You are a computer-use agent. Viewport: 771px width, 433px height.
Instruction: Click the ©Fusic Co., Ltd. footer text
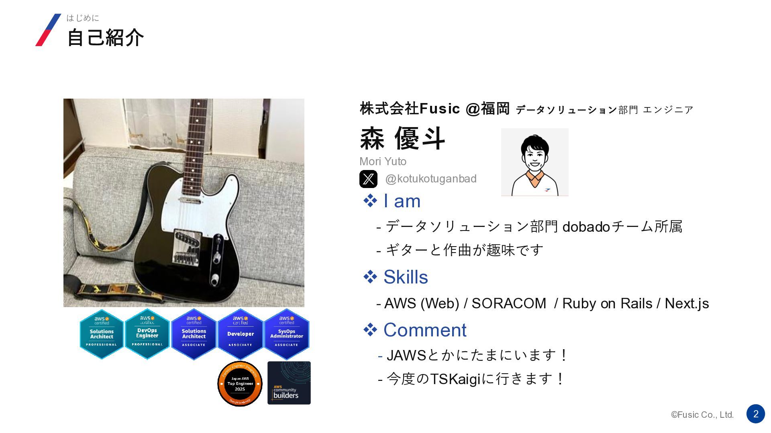point(702,415)
